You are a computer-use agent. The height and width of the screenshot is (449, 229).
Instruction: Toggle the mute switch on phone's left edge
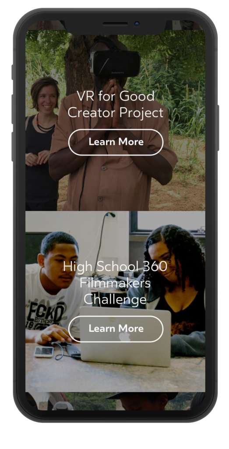pos(12,72)
